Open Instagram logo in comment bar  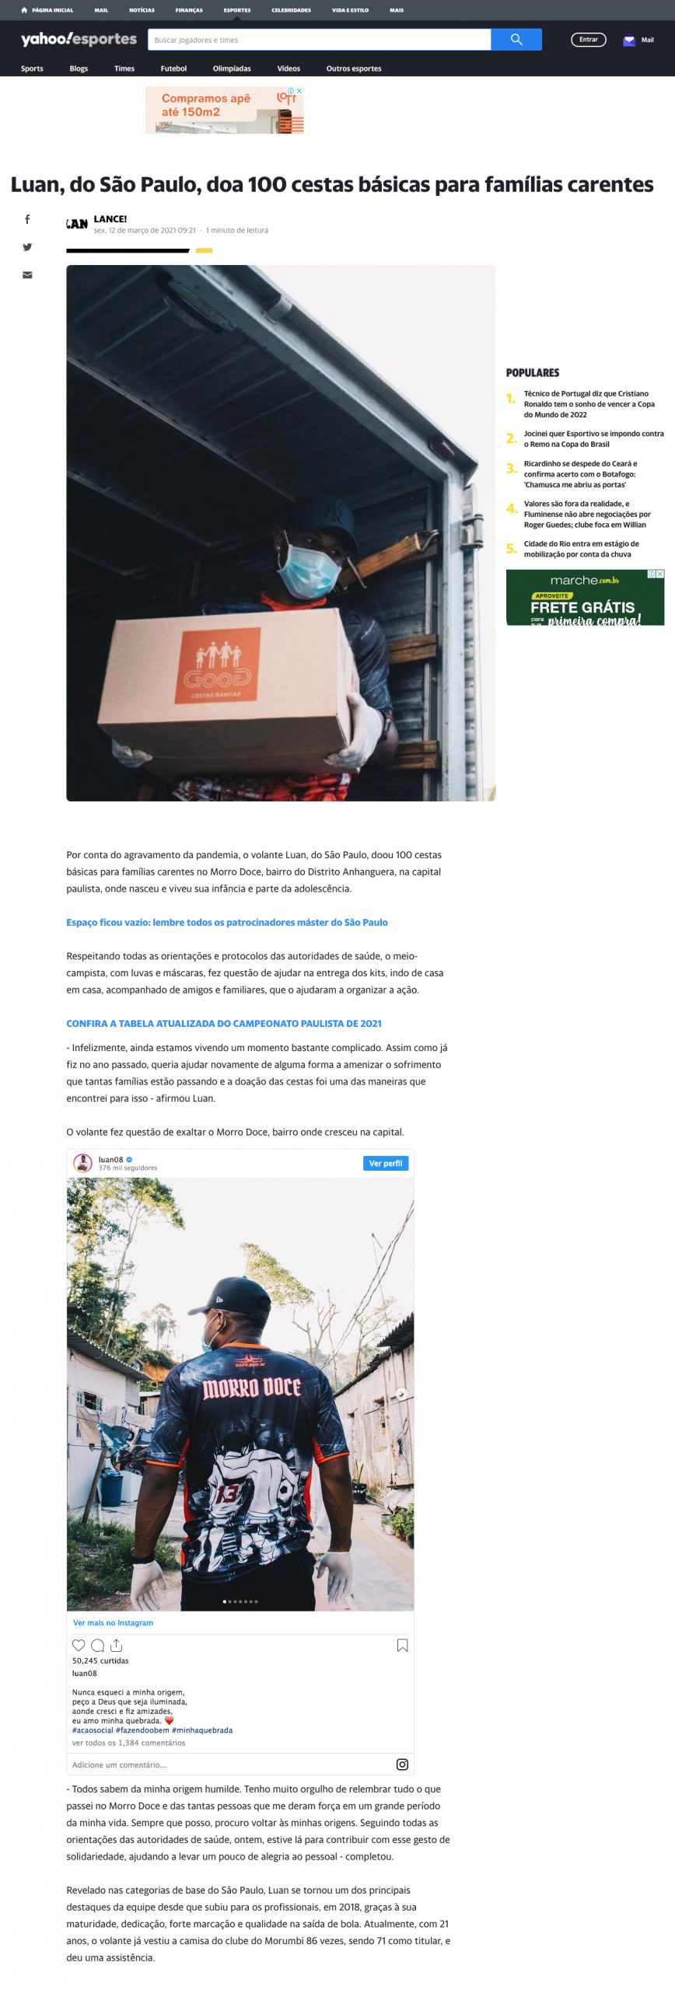pyautogui.click(x=402, y=1765)
